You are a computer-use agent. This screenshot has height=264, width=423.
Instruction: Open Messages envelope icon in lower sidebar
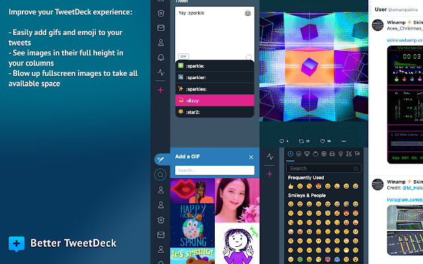161,235
